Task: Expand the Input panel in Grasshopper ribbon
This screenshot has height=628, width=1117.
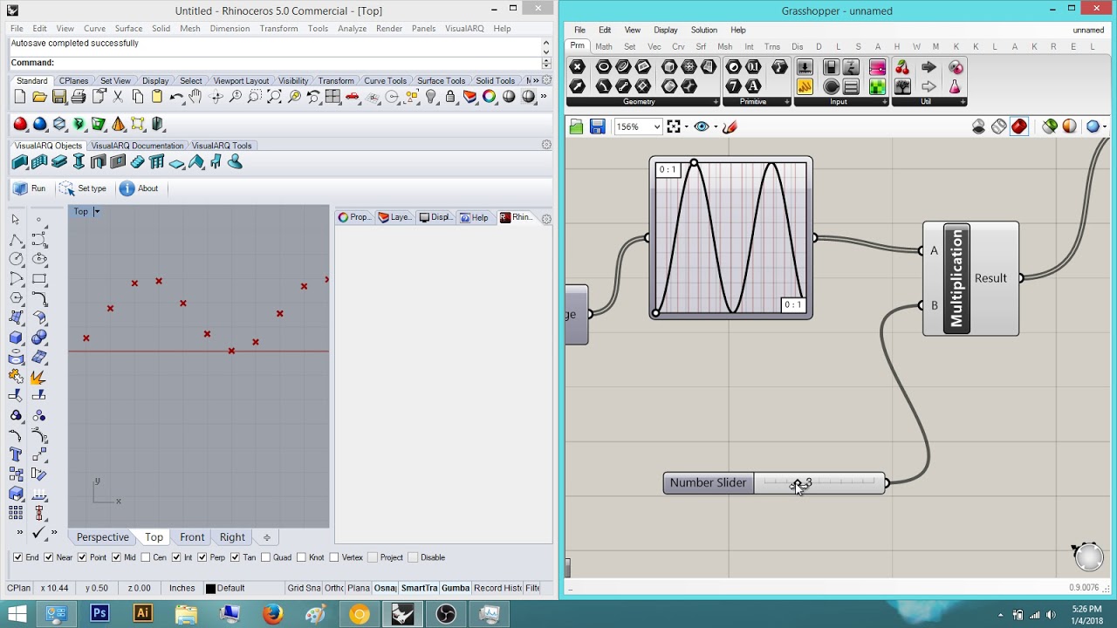Action: click(884, 102)
